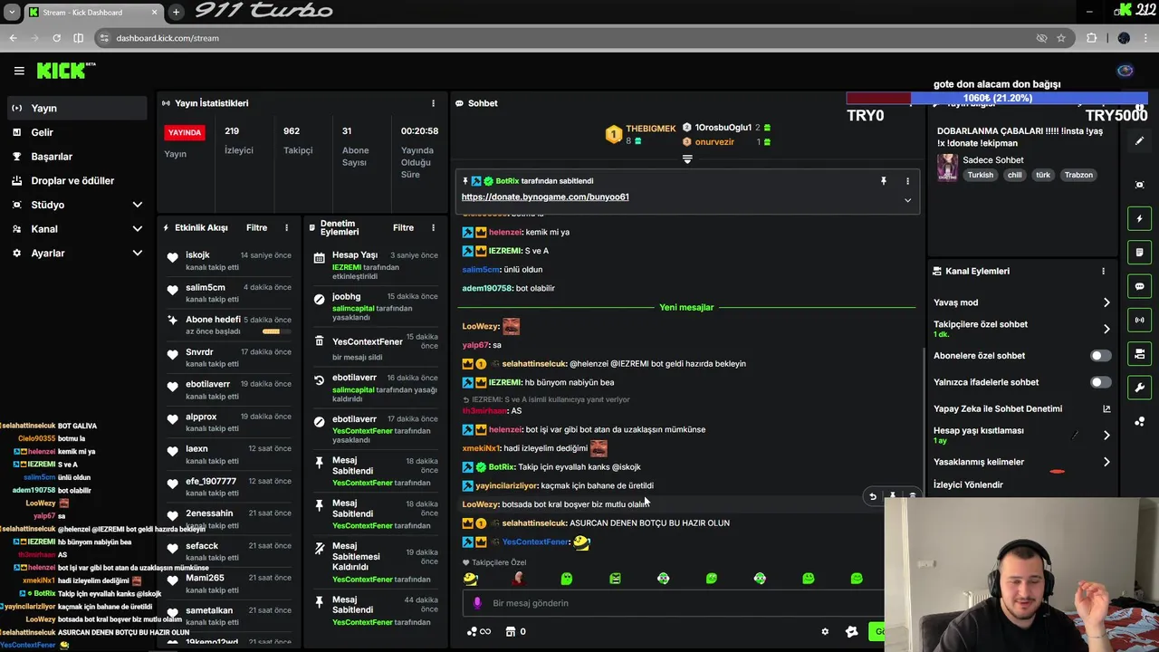Open Denetim Eylemleri Filtre dropdown
1159x652 pixels.
(403, 228)
